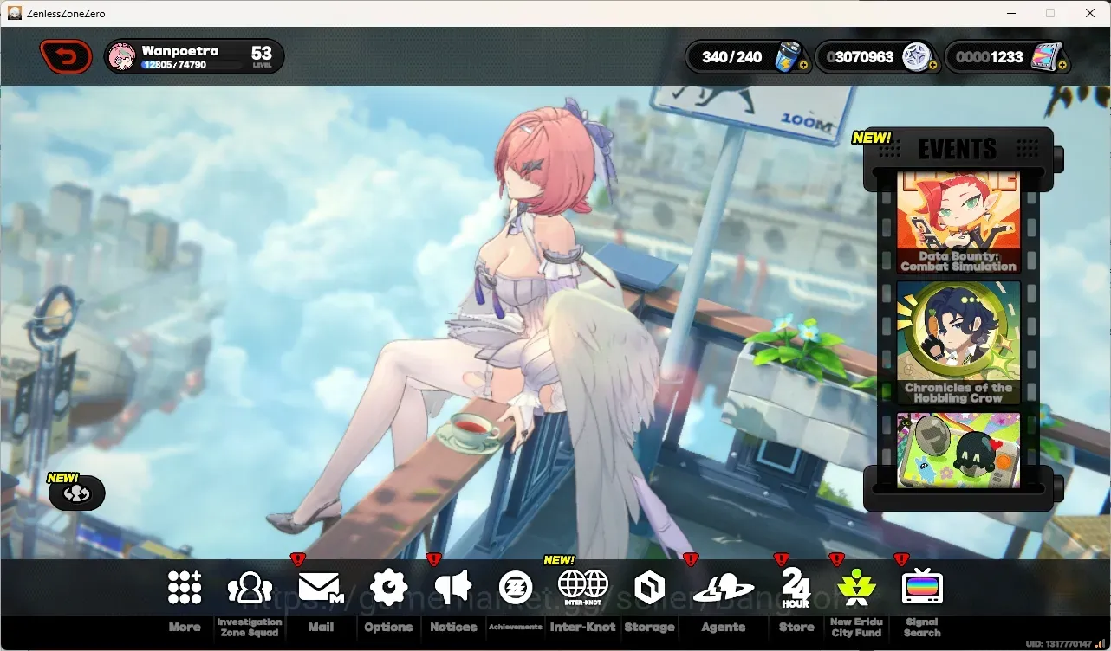Click the Mail label
The width and height of the screenshot is (1111, 651).
[321, 628]
